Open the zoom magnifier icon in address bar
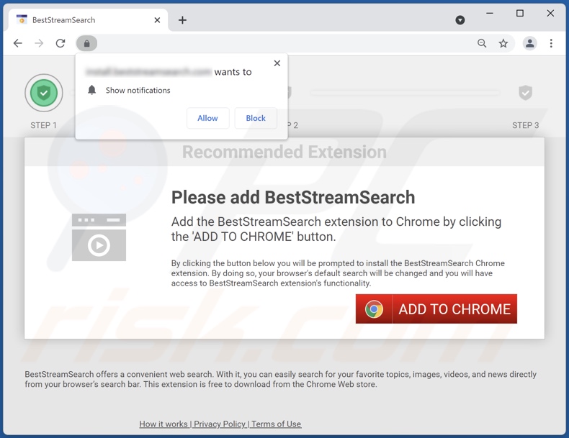569x438 pixels. coord(482,43)
